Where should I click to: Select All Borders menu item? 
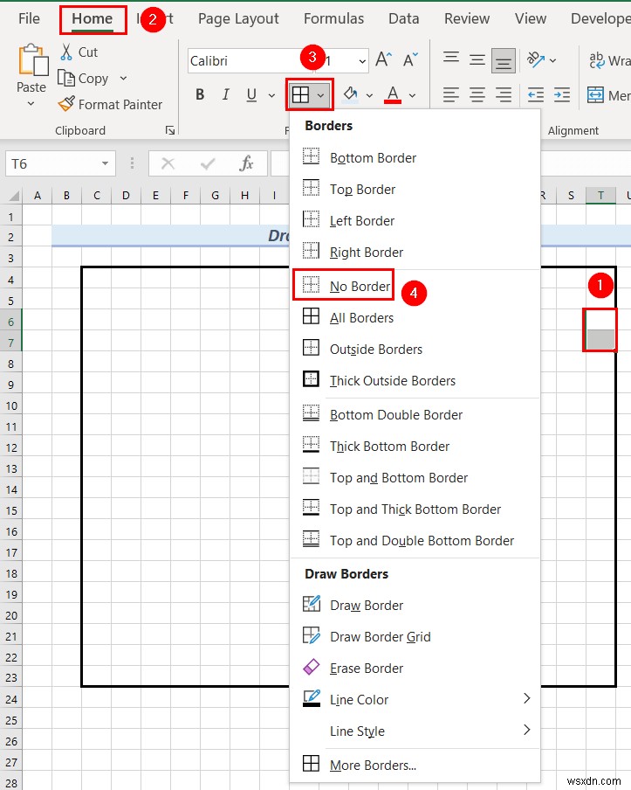tap(415, 318)
